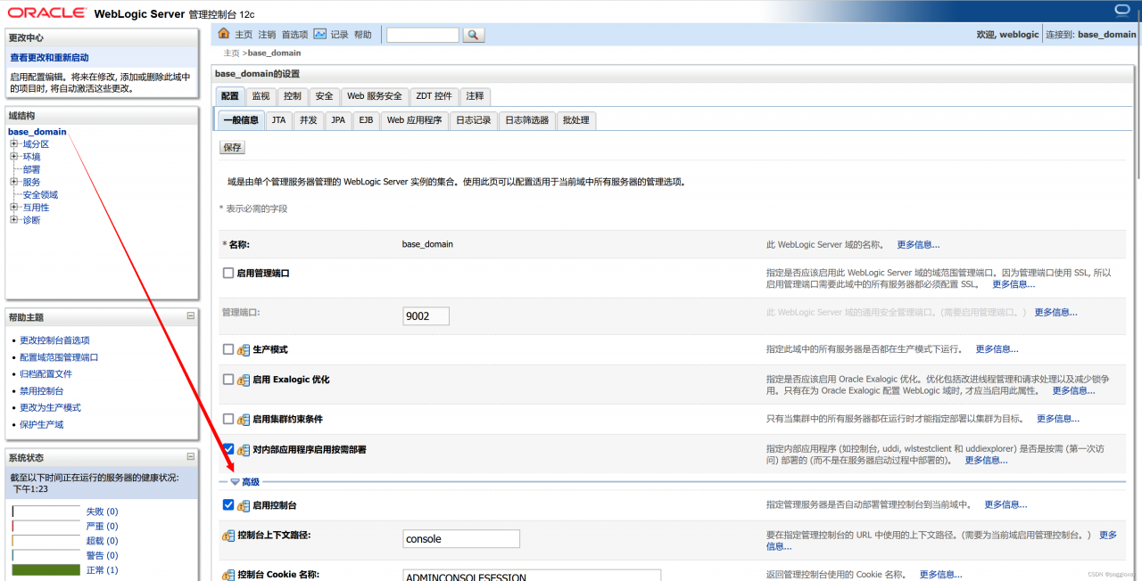Click the restart-required icon beside 启用集群约束条件
The width and height of the screenshot is (1142, 581).
(x=244, y=420)
